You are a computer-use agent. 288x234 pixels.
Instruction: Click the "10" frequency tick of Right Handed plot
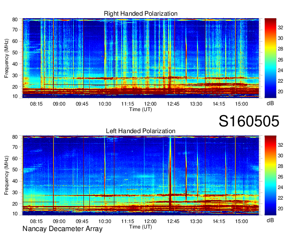click(x=15, y=96)
